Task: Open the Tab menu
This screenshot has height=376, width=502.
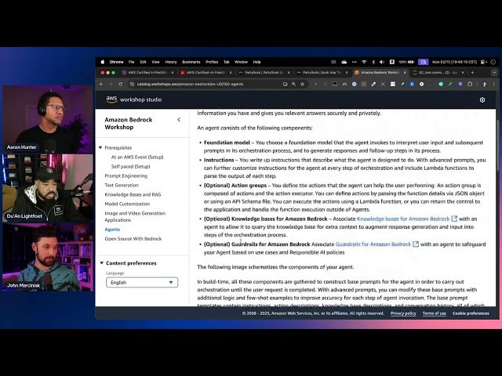Action: point(227,62)
